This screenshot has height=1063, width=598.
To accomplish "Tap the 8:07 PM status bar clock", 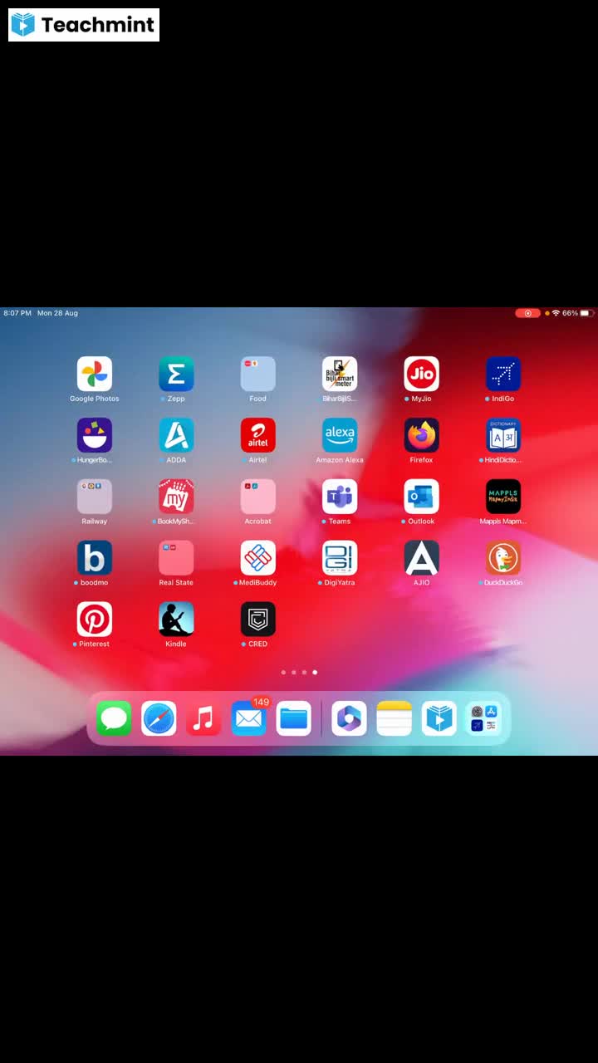I will [x=17, y=313].
